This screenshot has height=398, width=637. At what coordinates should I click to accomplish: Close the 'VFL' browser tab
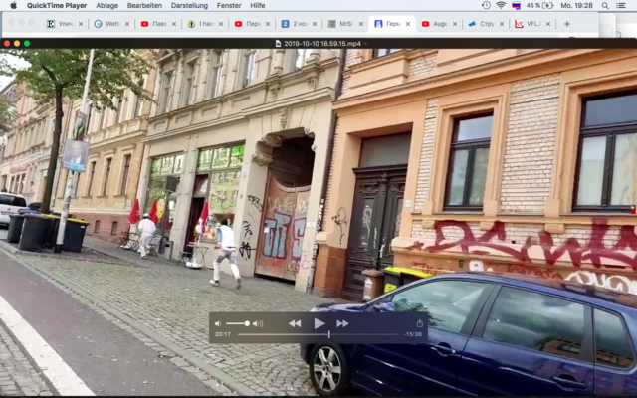[x=548, y=24]
